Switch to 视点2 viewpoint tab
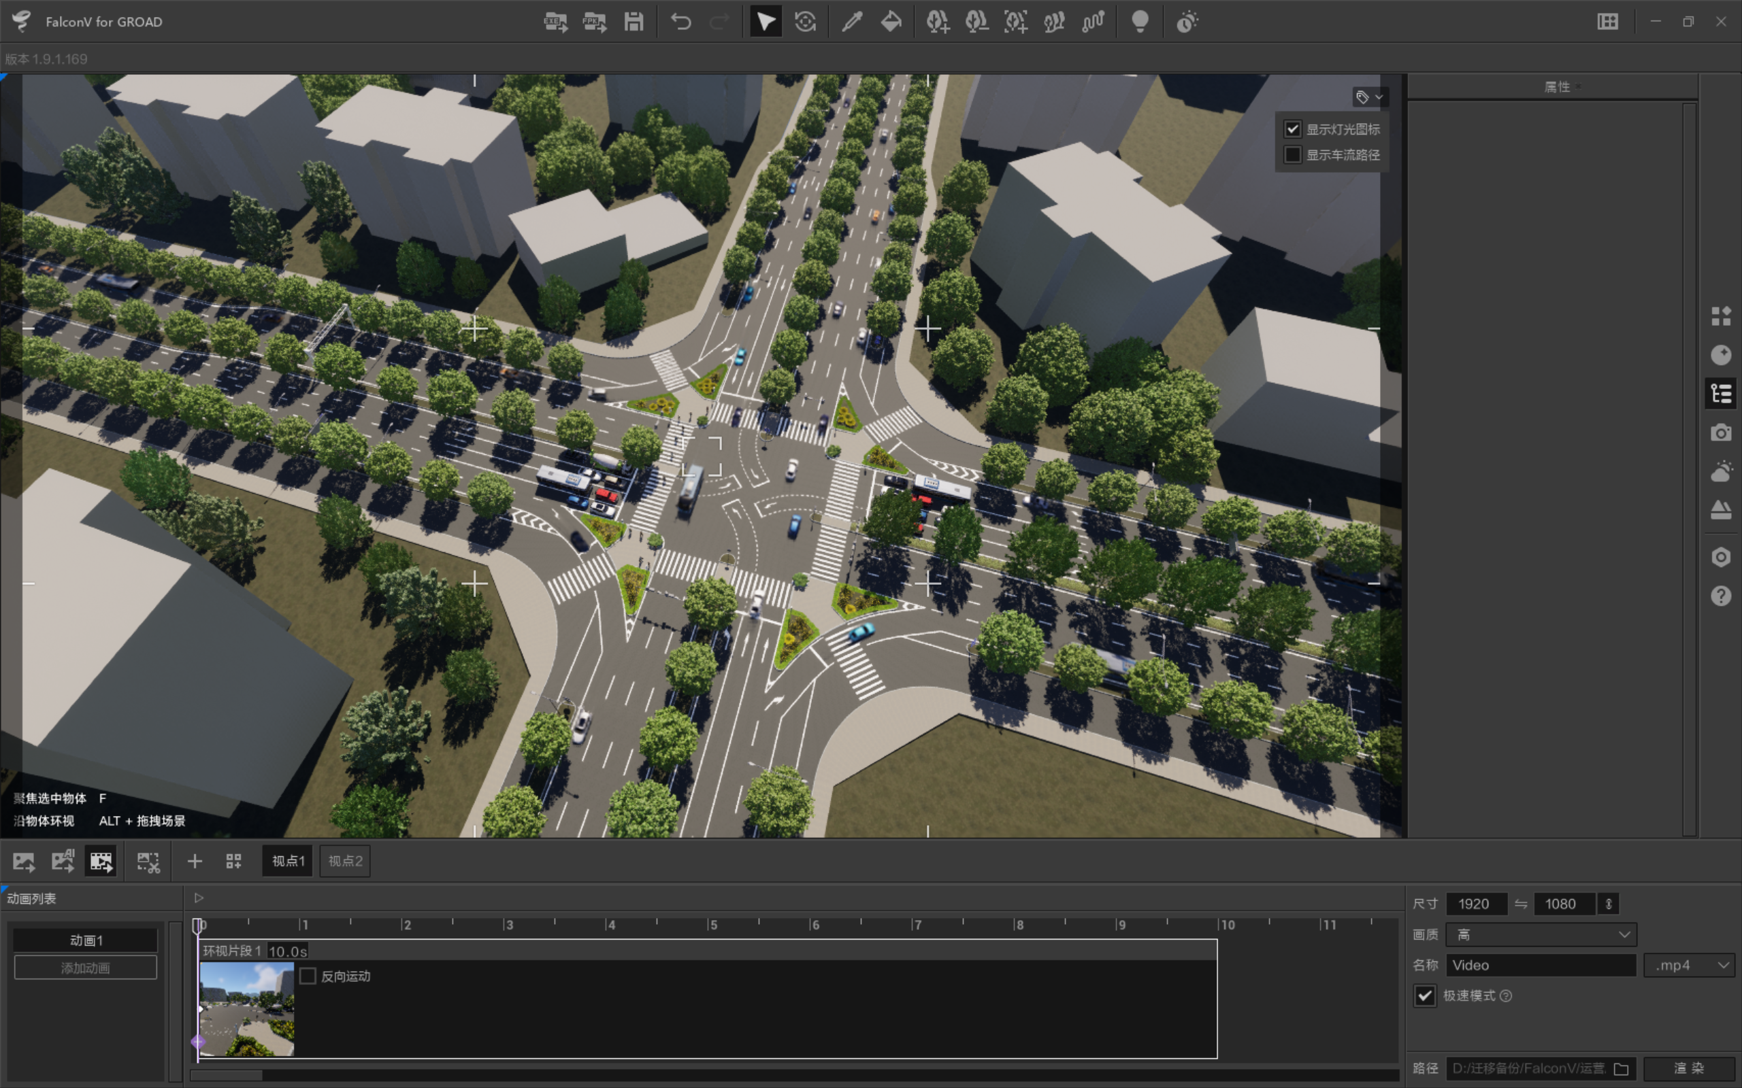The height and width of the screenshot is (1088, 1742). [346, 862]
